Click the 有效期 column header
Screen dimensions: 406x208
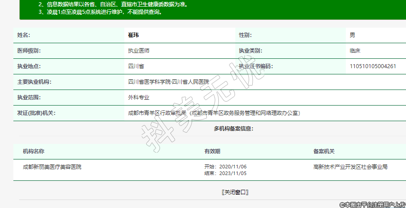click(212, 152)
